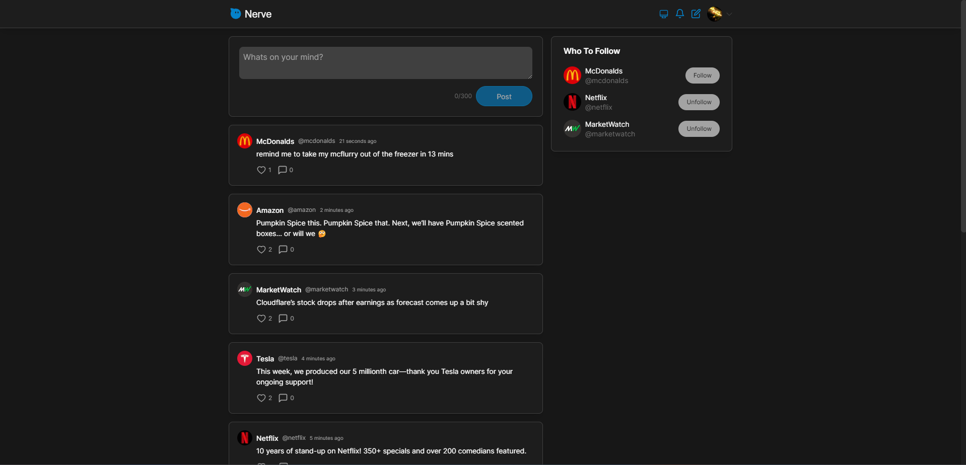Image resolution: width=966 pixels, height=465 pixels.
Task: Click the '0/300' character counter
Action: coord(463,96)
